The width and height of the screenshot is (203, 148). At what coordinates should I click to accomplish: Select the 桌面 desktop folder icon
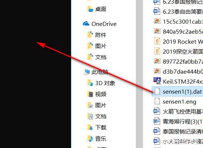[x=90, y=9]
